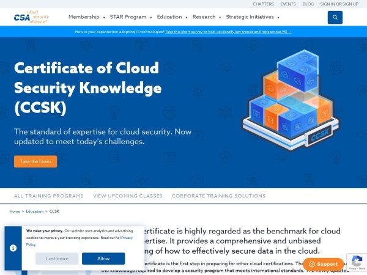Click the CSA cloud security alliance logo
Screen dimensions: 367x275
click(x=31, y=17)
